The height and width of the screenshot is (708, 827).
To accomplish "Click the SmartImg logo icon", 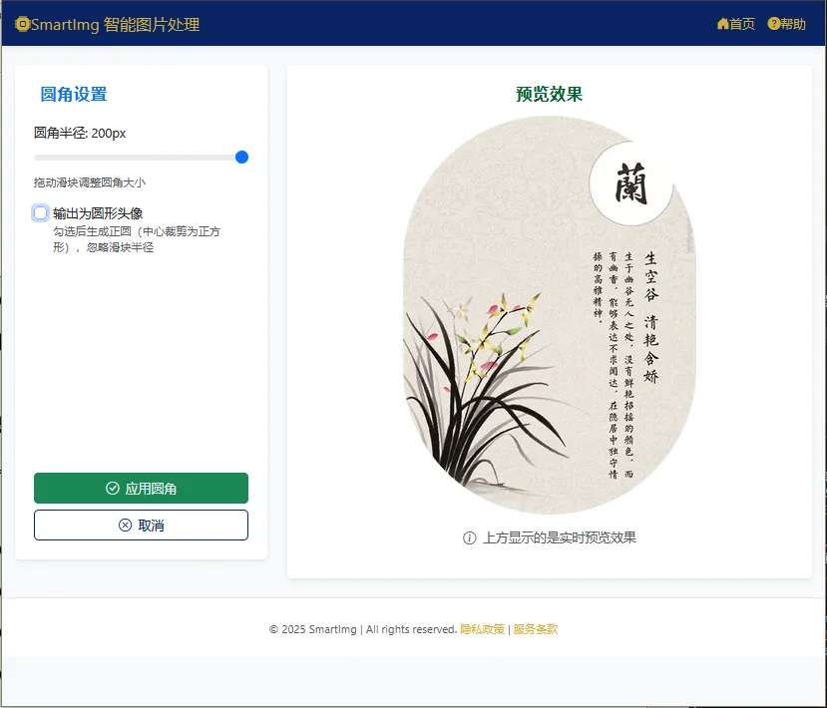I will pyautogui.click(x=22, y=24).
